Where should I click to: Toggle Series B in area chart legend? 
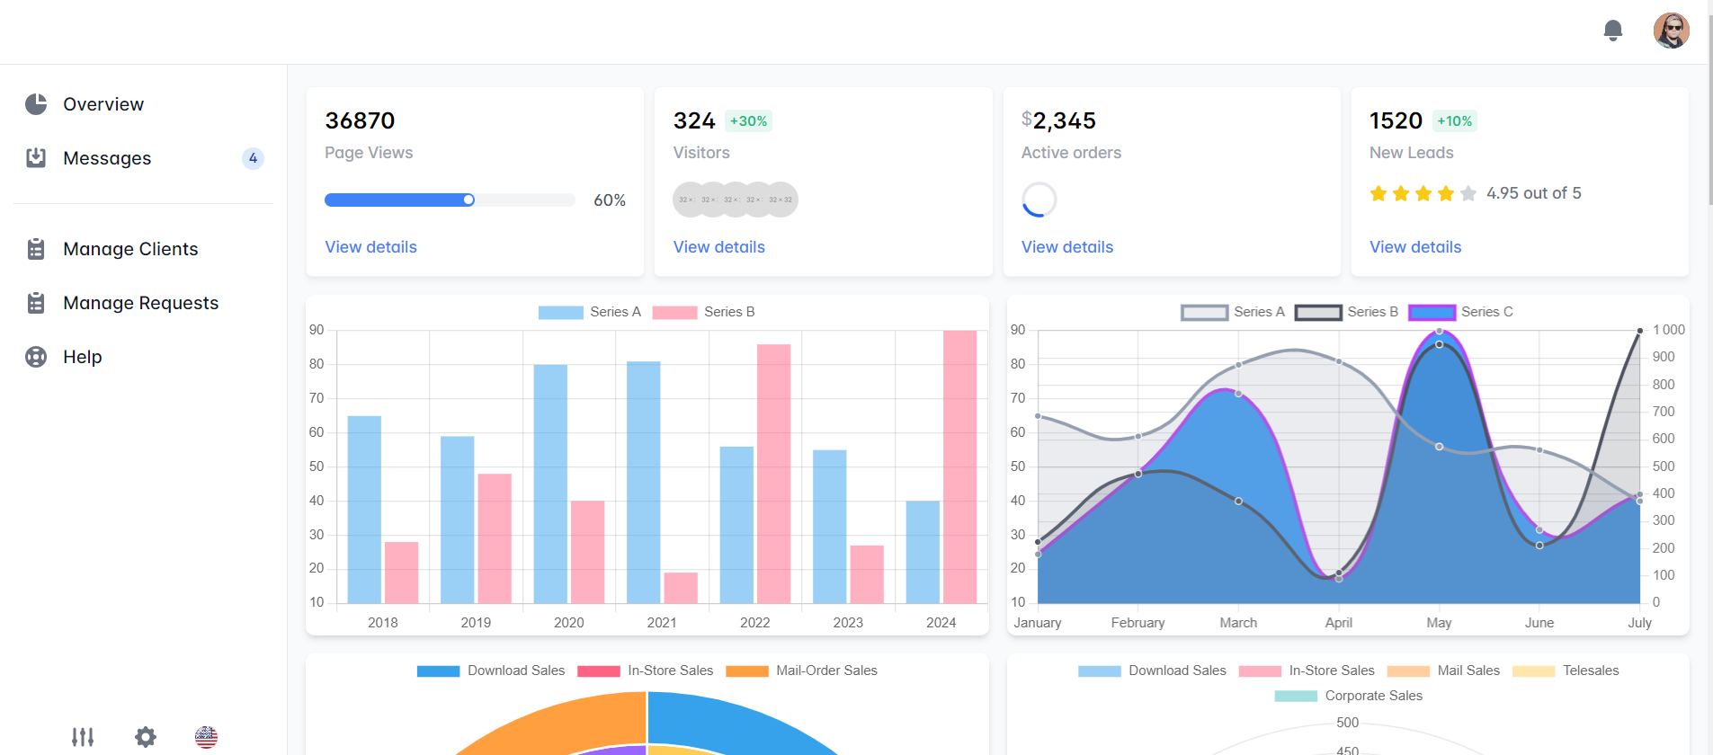1346,312
